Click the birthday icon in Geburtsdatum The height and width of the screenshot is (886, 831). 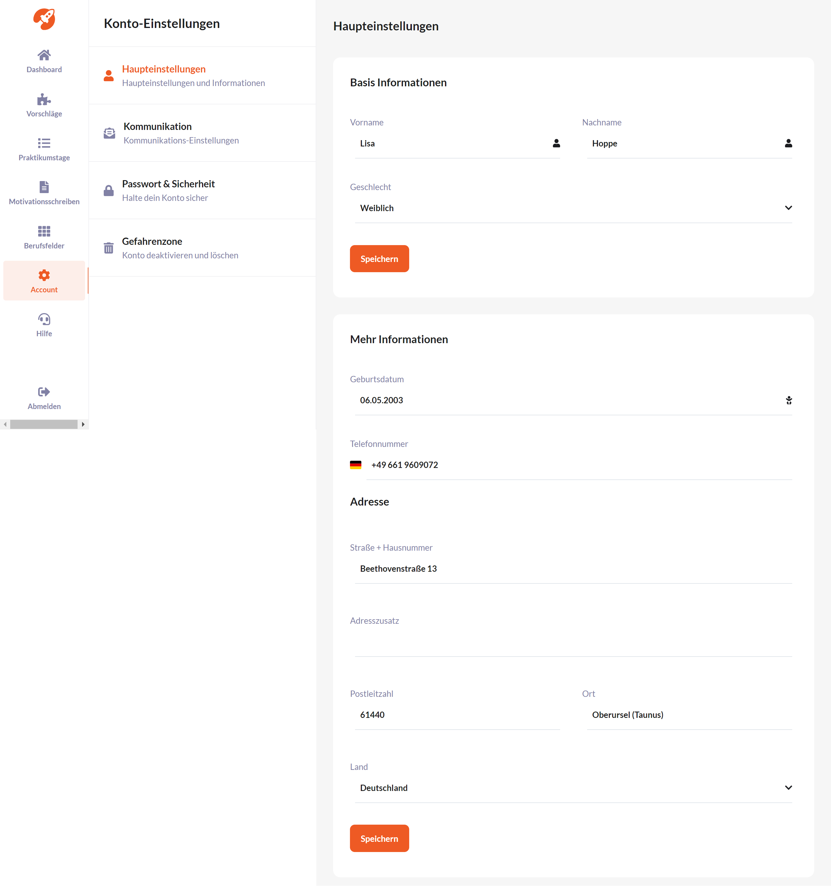pos(789,400)
